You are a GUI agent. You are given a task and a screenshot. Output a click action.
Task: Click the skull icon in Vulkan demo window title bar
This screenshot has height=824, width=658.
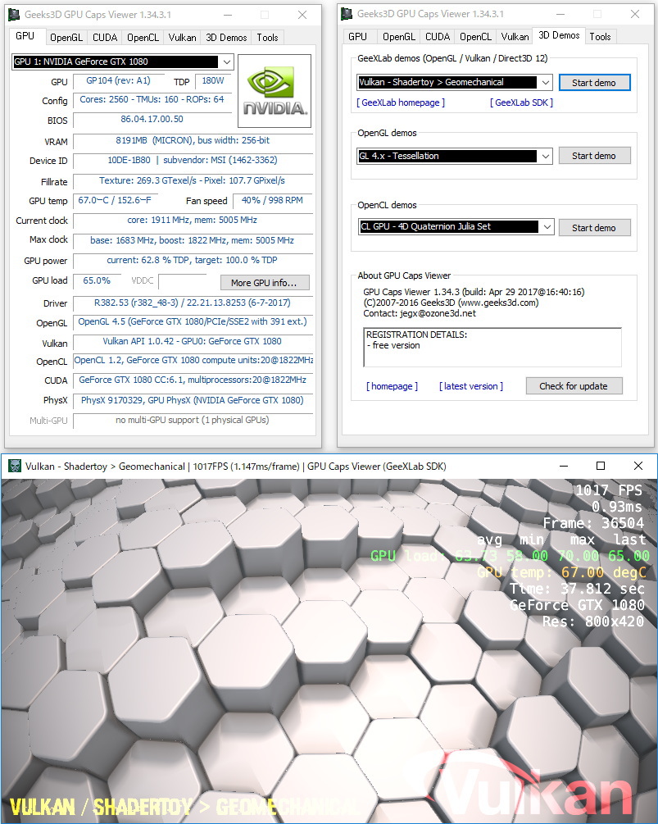15,467
